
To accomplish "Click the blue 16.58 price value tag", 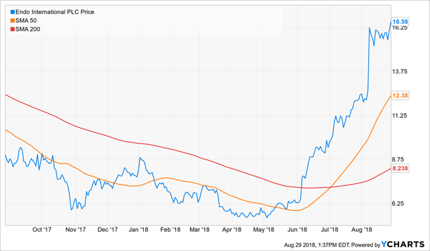I will [x=400, y=22].
